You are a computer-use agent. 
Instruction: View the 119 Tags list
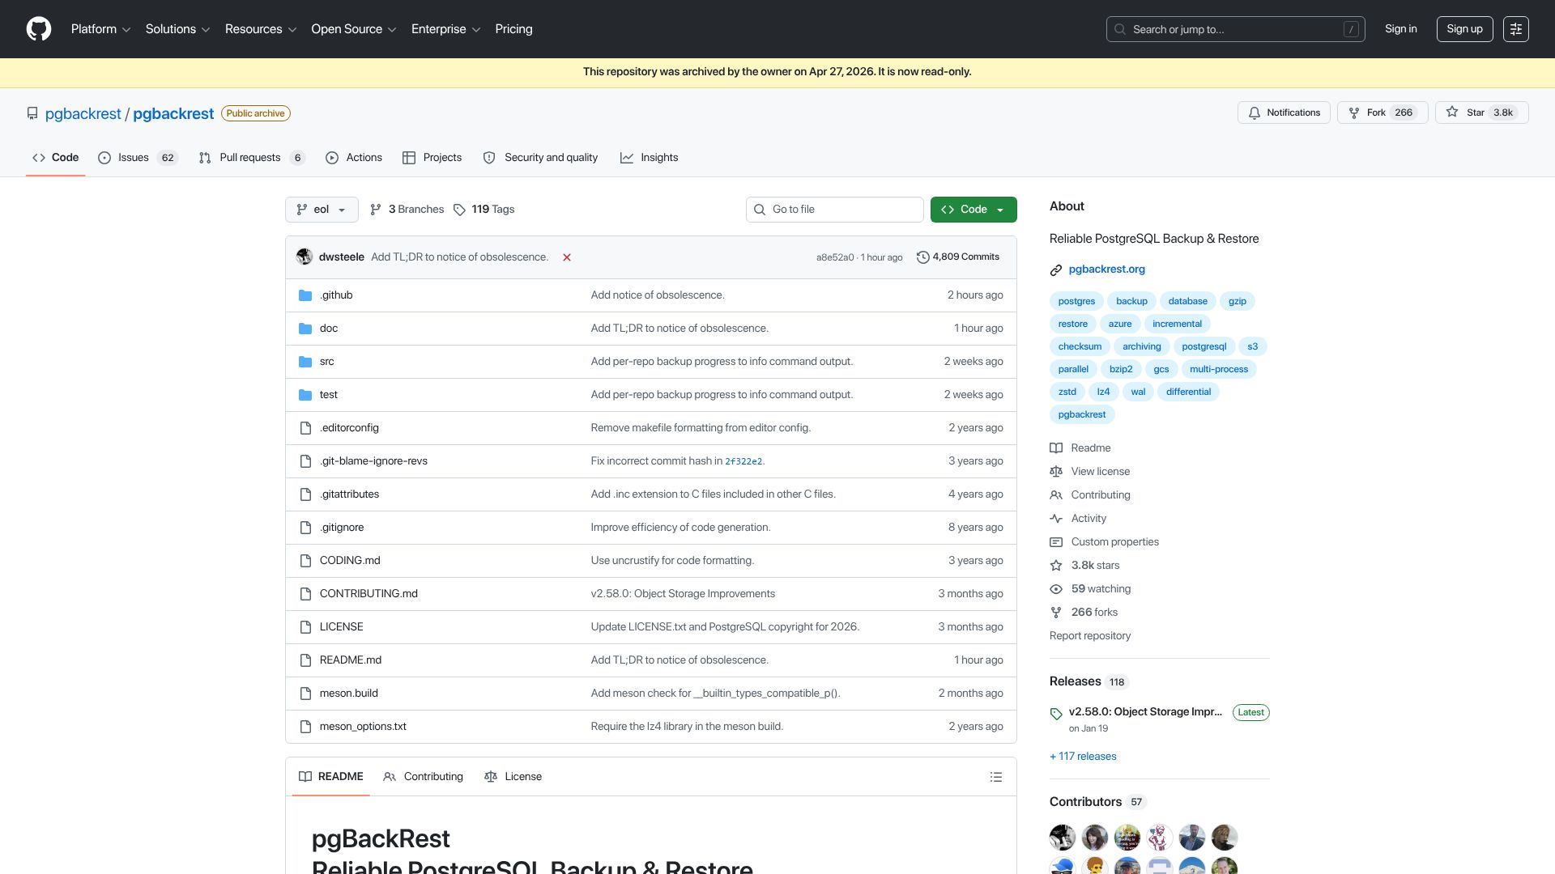484,210
